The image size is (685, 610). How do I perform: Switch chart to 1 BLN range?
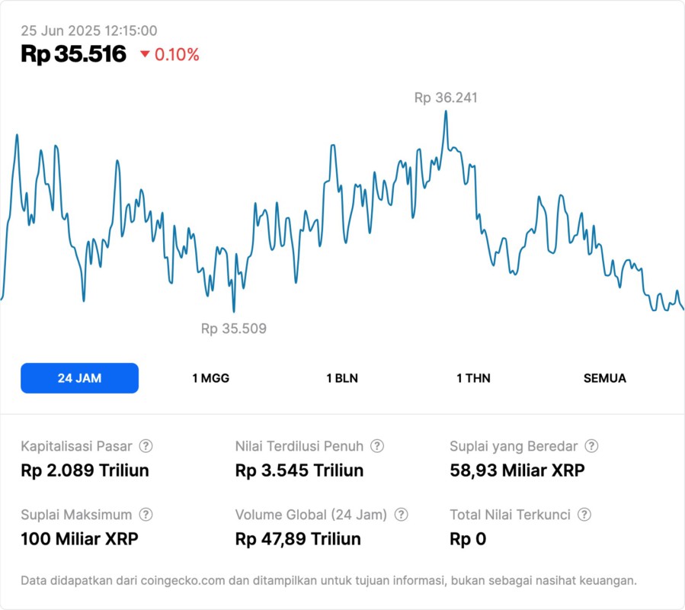pyautogui.click(x=342, y=378)
